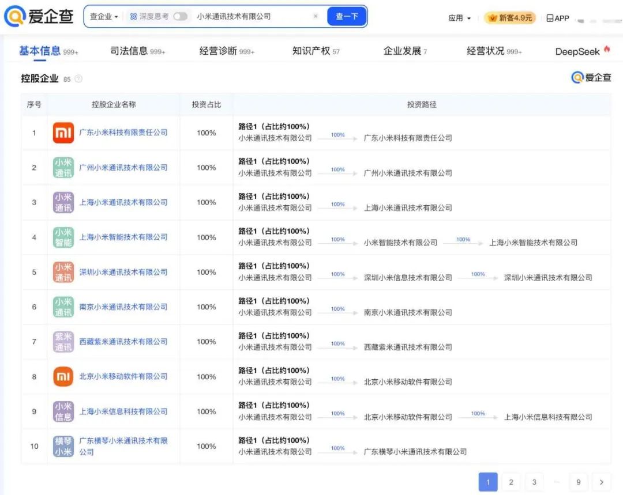The width and height of the screenshot is (623, 495).
Task: Select the 企业发展 tab
Action: 405,51
